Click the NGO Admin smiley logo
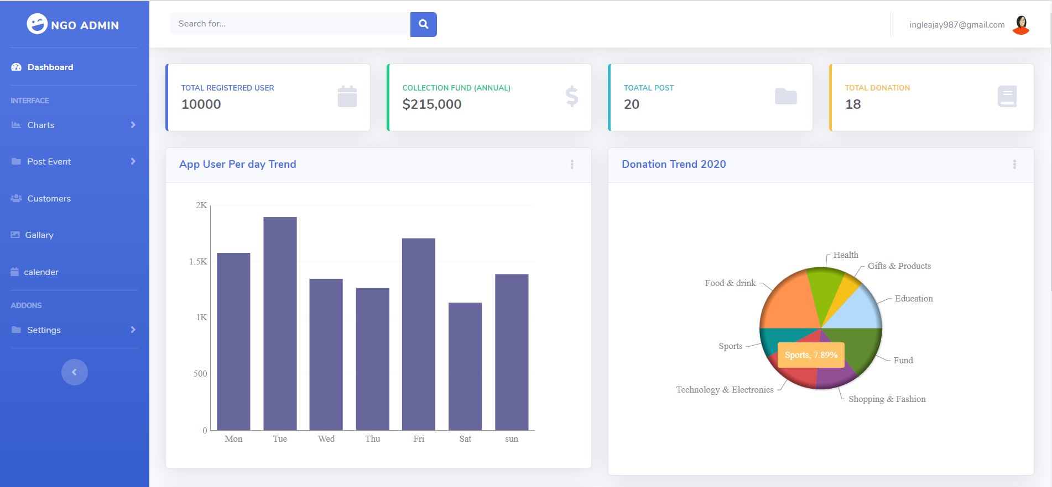This screenshot has width=1052, height=487. coord(37,24)
